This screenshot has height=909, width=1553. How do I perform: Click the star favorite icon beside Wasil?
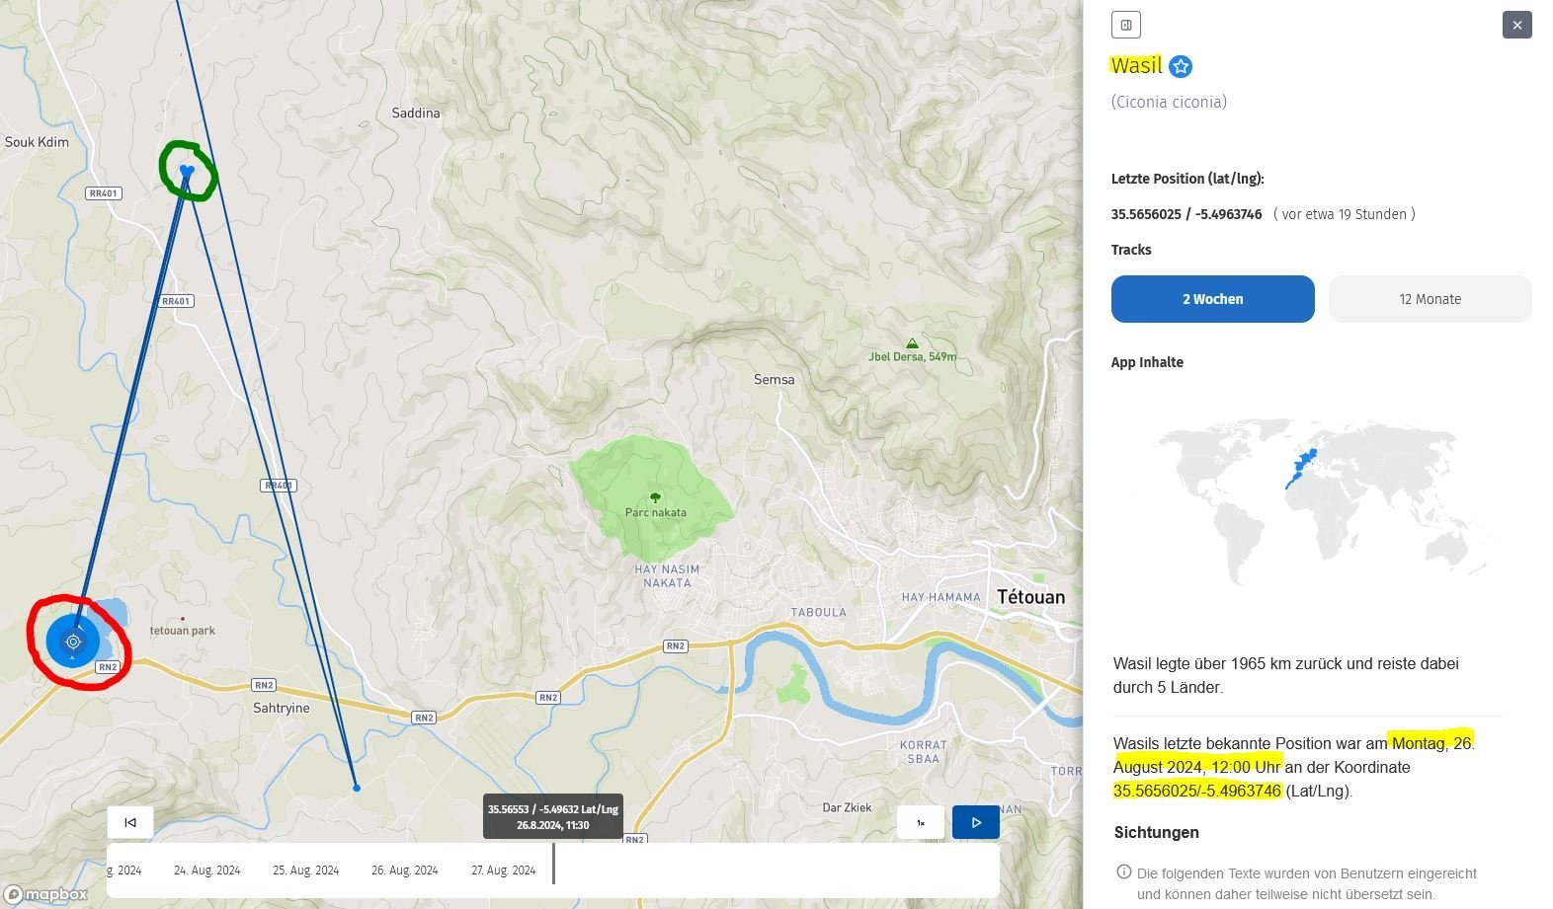coord(1181,66)
